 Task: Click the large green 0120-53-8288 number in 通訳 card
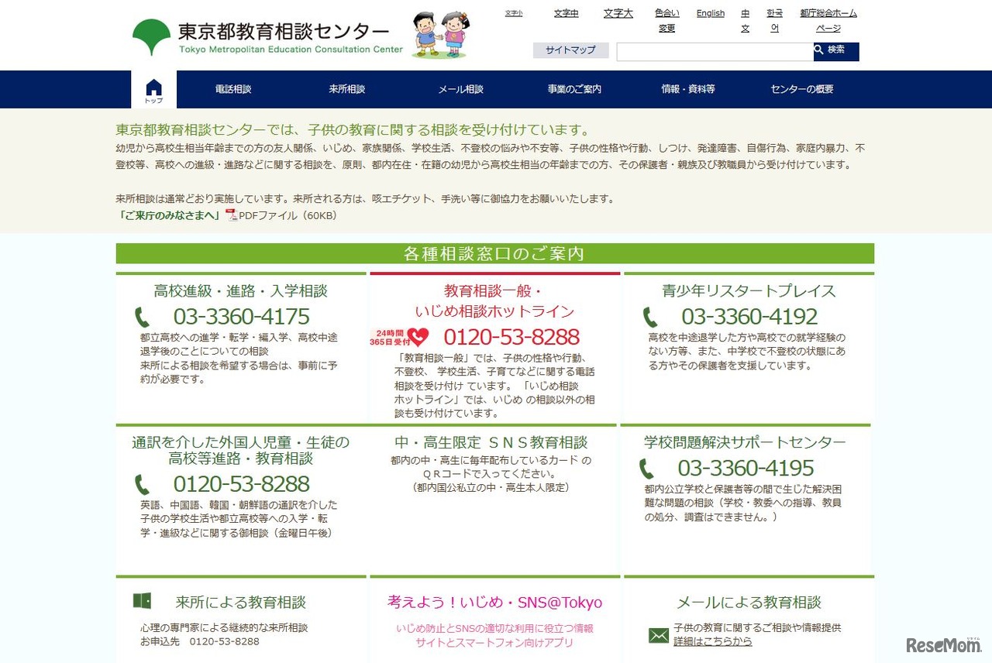click(x=241, y=484)
